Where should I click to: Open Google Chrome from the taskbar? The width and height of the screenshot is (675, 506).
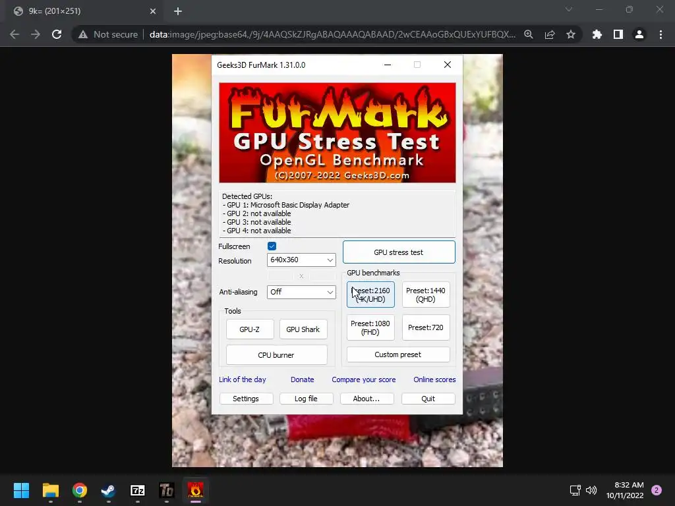point(80,490)
